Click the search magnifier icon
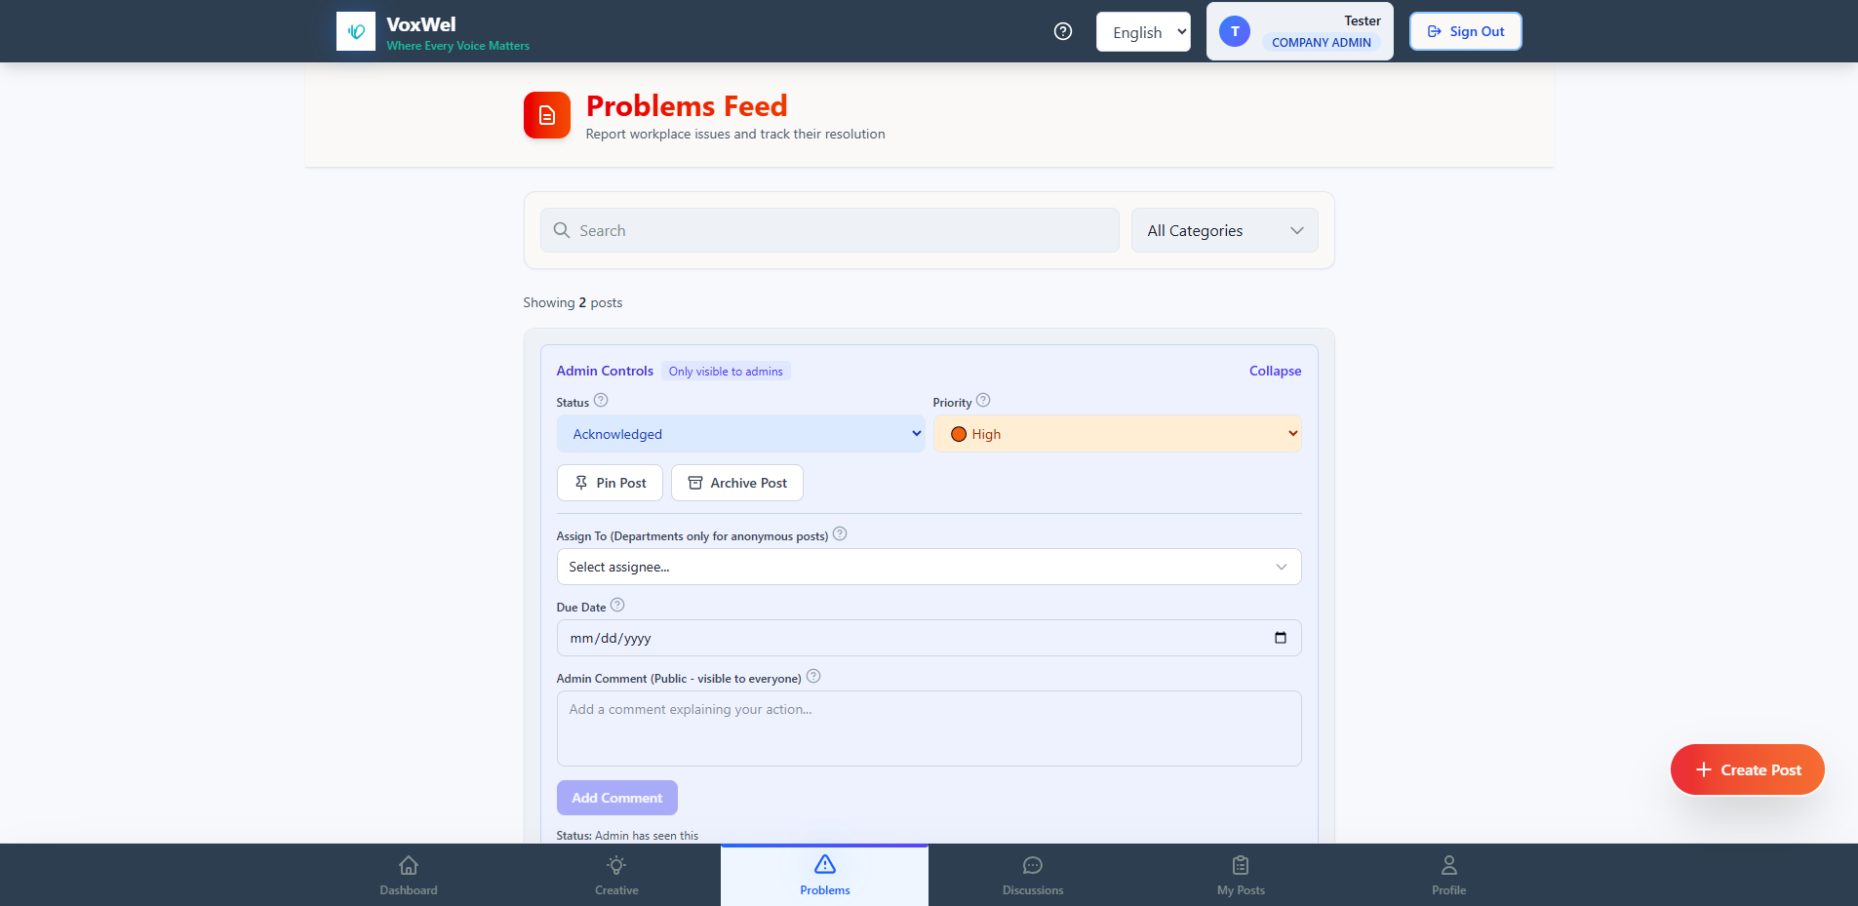Screen dimensions: 1858x906 coord(562,230)
